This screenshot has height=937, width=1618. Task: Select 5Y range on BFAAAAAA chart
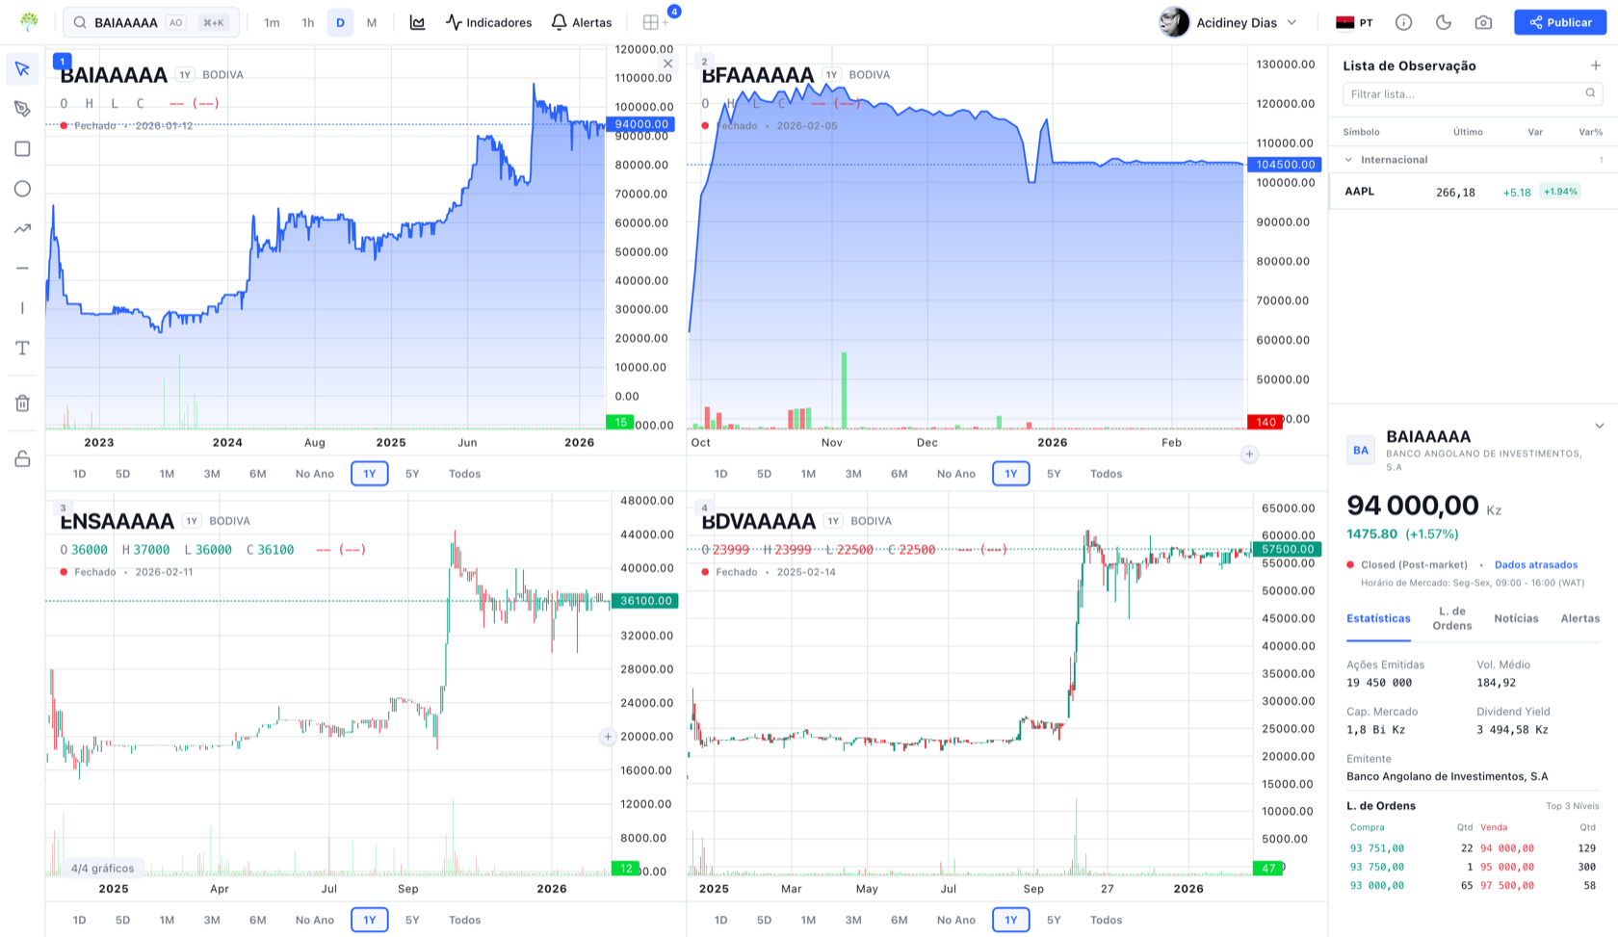point(1054,474)
